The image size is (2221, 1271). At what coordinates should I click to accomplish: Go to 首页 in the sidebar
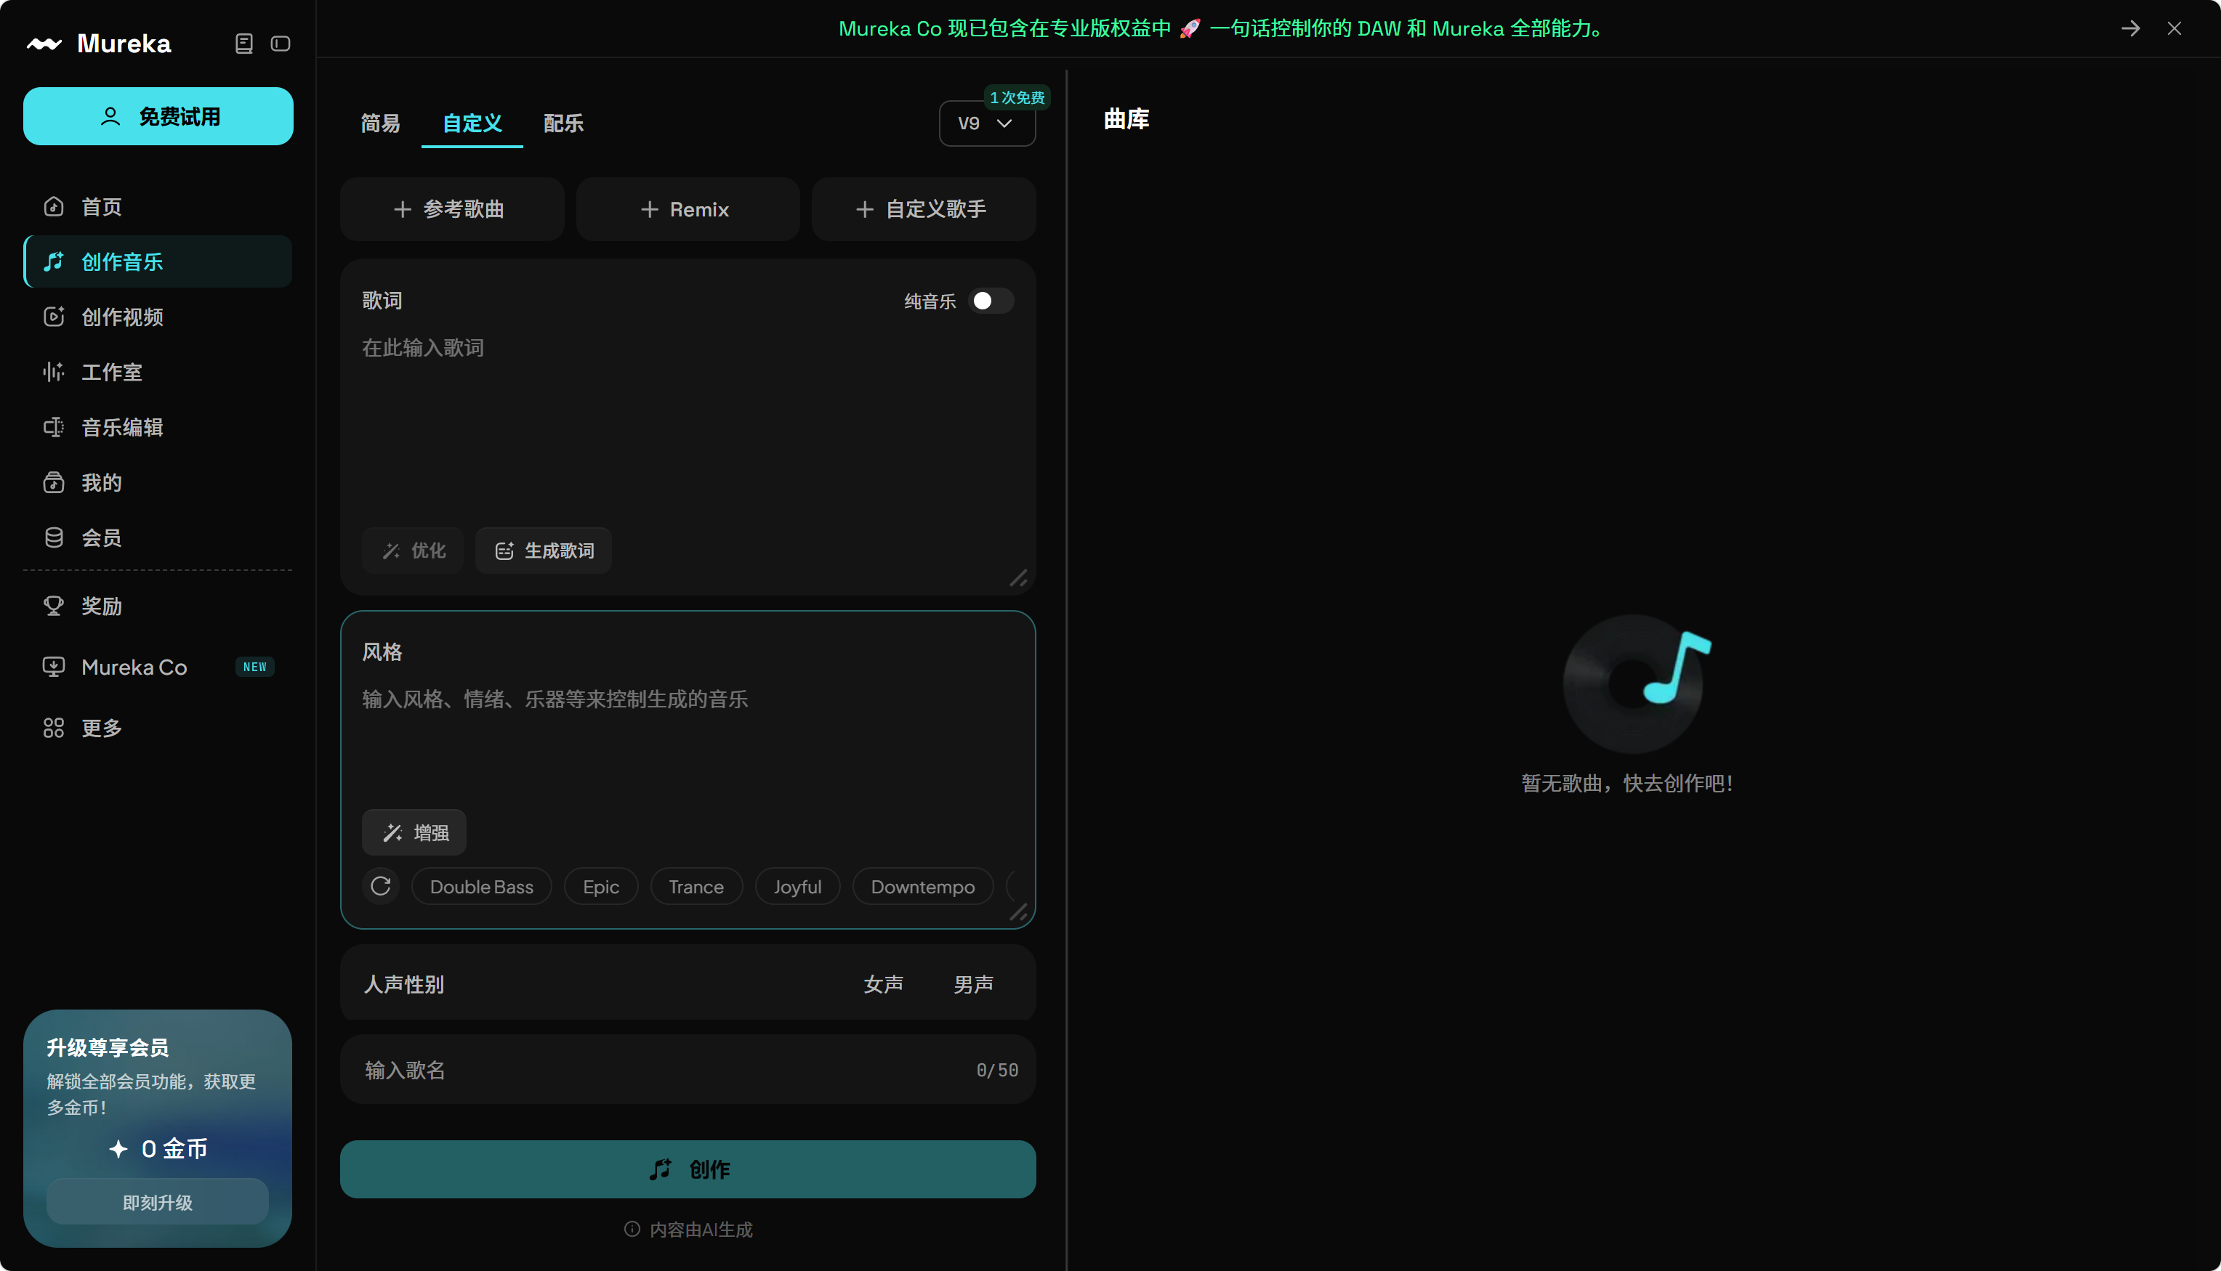pos(158,207)
